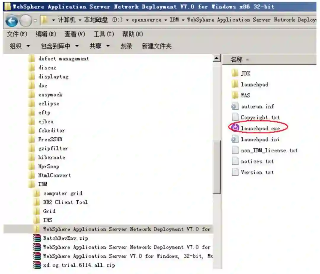320x274 pixels.
Task: Expand the dropdown arrow after 计算机 in path
Action: pyautogui.click(x=80, y=20)
